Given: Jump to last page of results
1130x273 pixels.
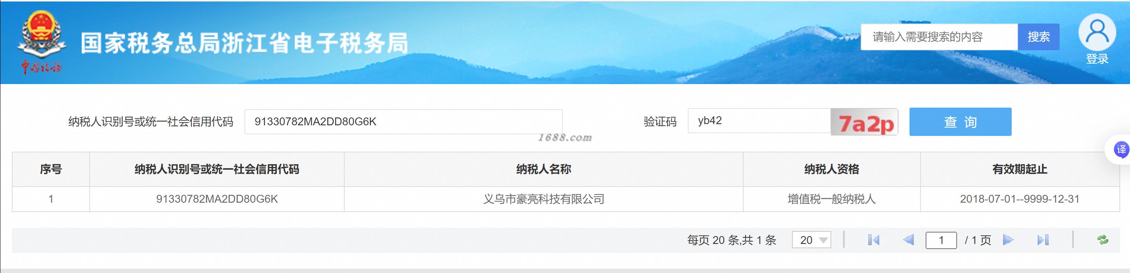Looking at the screenshot, I should point(1043,240).
